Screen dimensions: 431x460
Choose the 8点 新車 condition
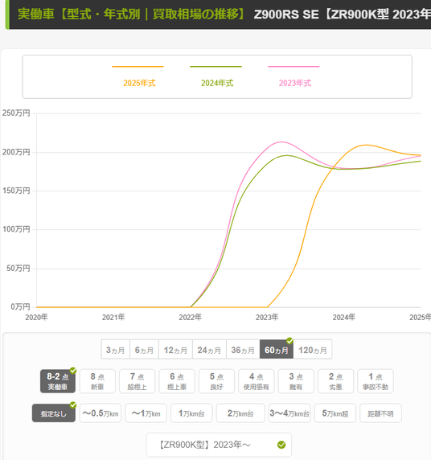[97, 381]
